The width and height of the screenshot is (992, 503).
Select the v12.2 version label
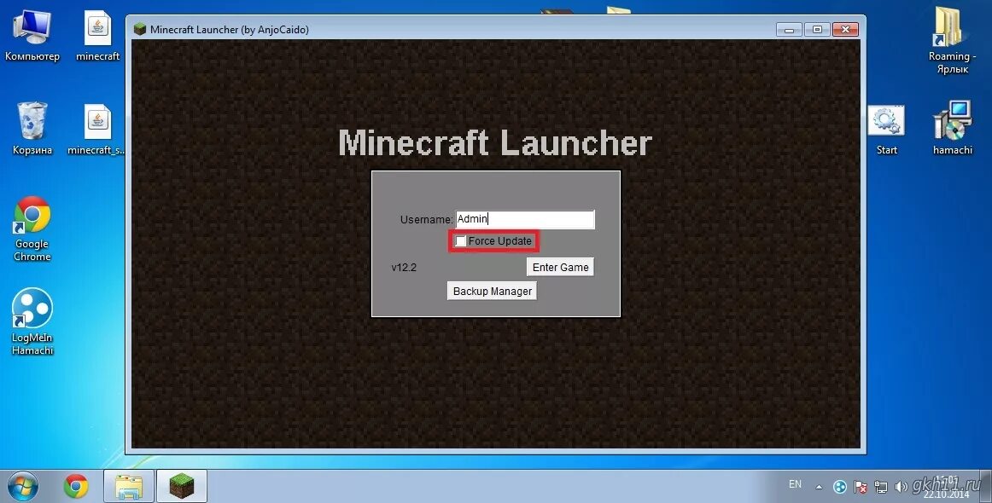pyautogui.click(x=404, y=268)
